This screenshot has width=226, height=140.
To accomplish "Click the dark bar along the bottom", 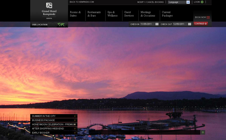I will (144, 132).
